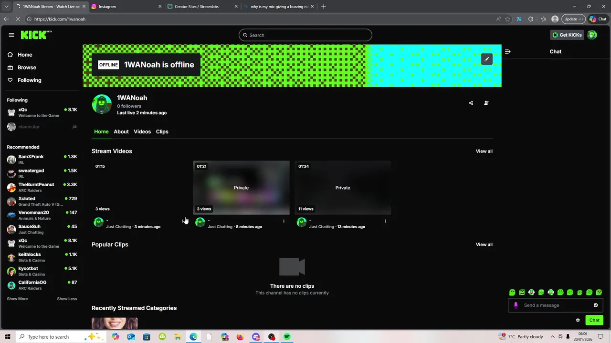Screen dimensions: 611x343
Task: Open SauceSuh recommended channel
Action: tap(42, 229)
